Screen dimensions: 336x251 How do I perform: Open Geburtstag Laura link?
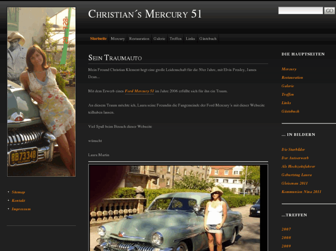click(x=297, y=175)
